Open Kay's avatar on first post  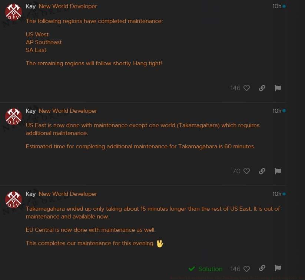click(x=13, y=12)
